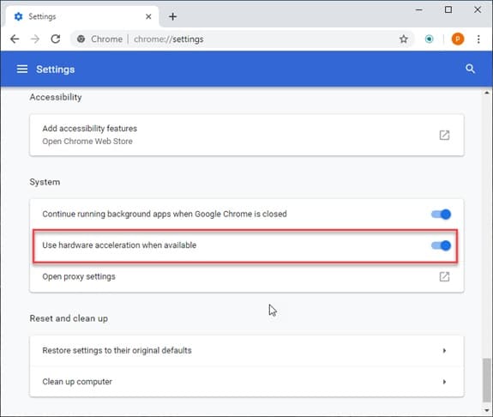The width and height of the screenshot is (493, 417).
Task: Close the Settings tab
Action: [148, 16]
